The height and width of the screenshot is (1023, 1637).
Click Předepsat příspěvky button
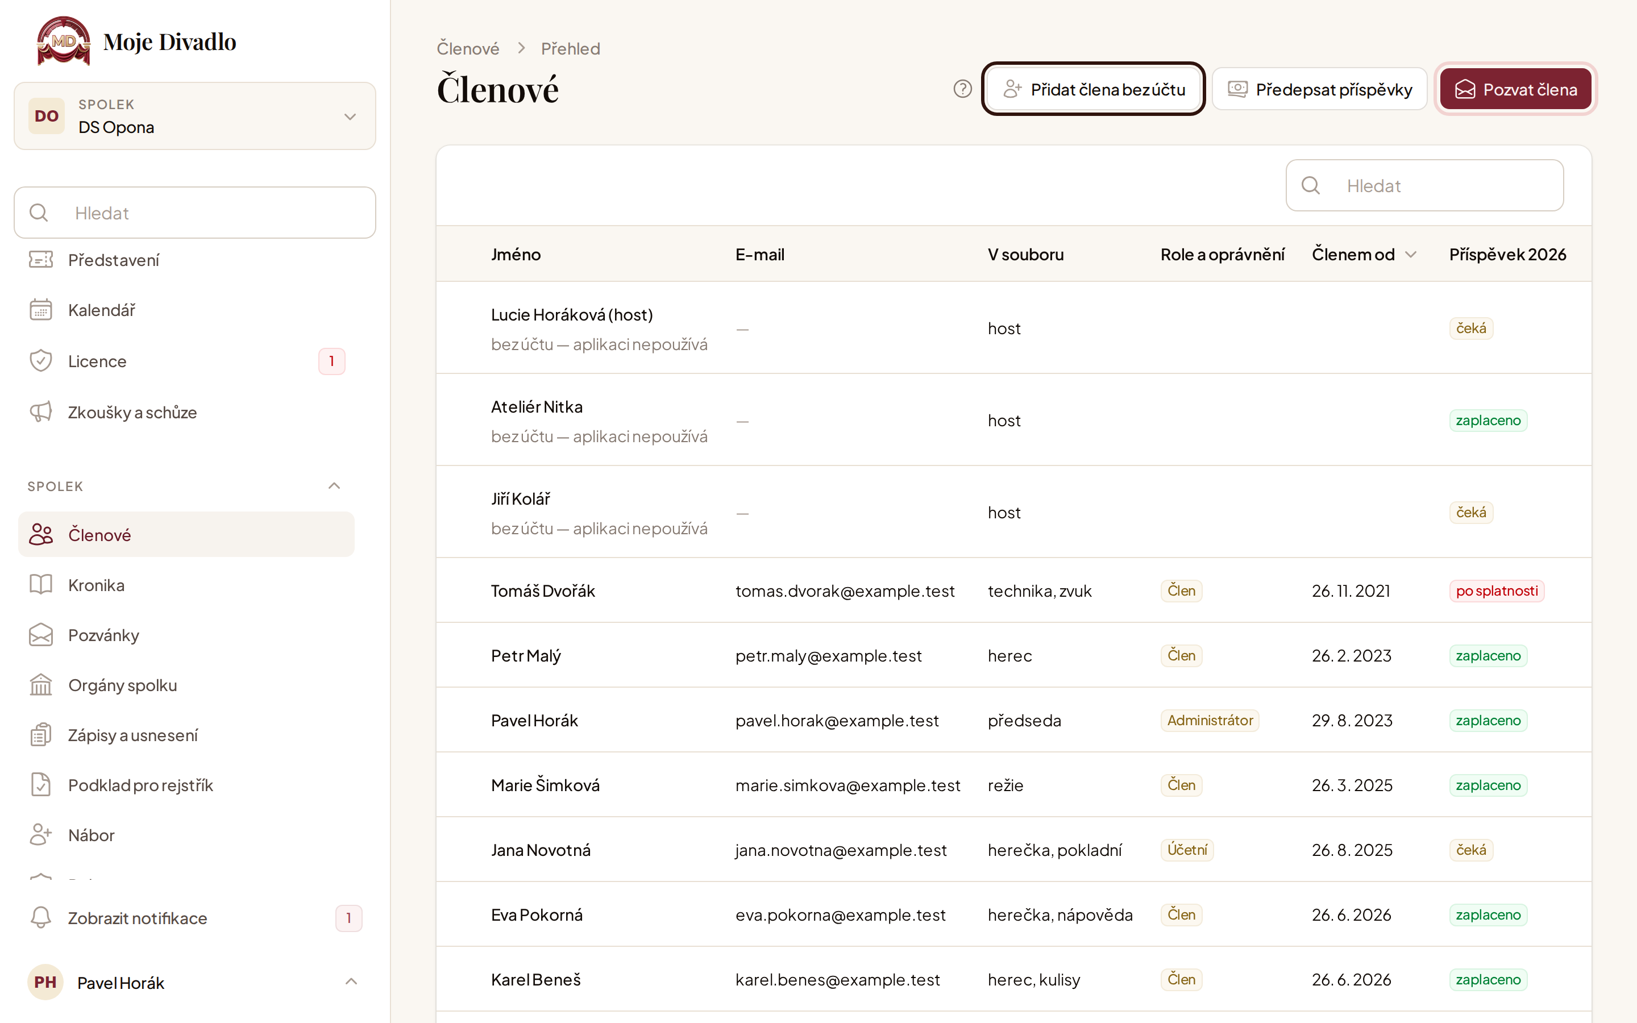[x=1319, y=89]
